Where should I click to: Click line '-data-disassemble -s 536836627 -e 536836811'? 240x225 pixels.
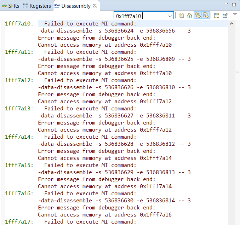(114, 115)
